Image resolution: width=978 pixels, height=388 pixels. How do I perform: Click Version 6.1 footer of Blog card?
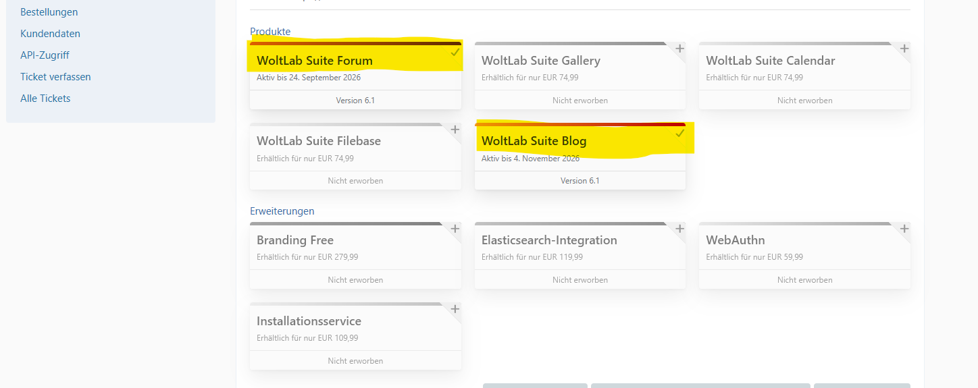[580, 181]
